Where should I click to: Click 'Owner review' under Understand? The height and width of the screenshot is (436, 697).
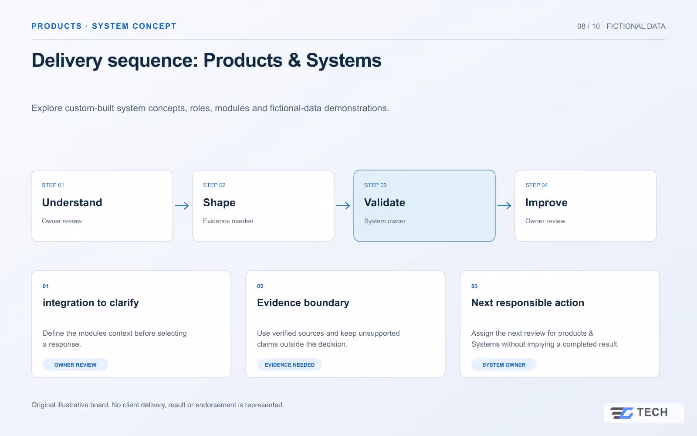[62, 221]
